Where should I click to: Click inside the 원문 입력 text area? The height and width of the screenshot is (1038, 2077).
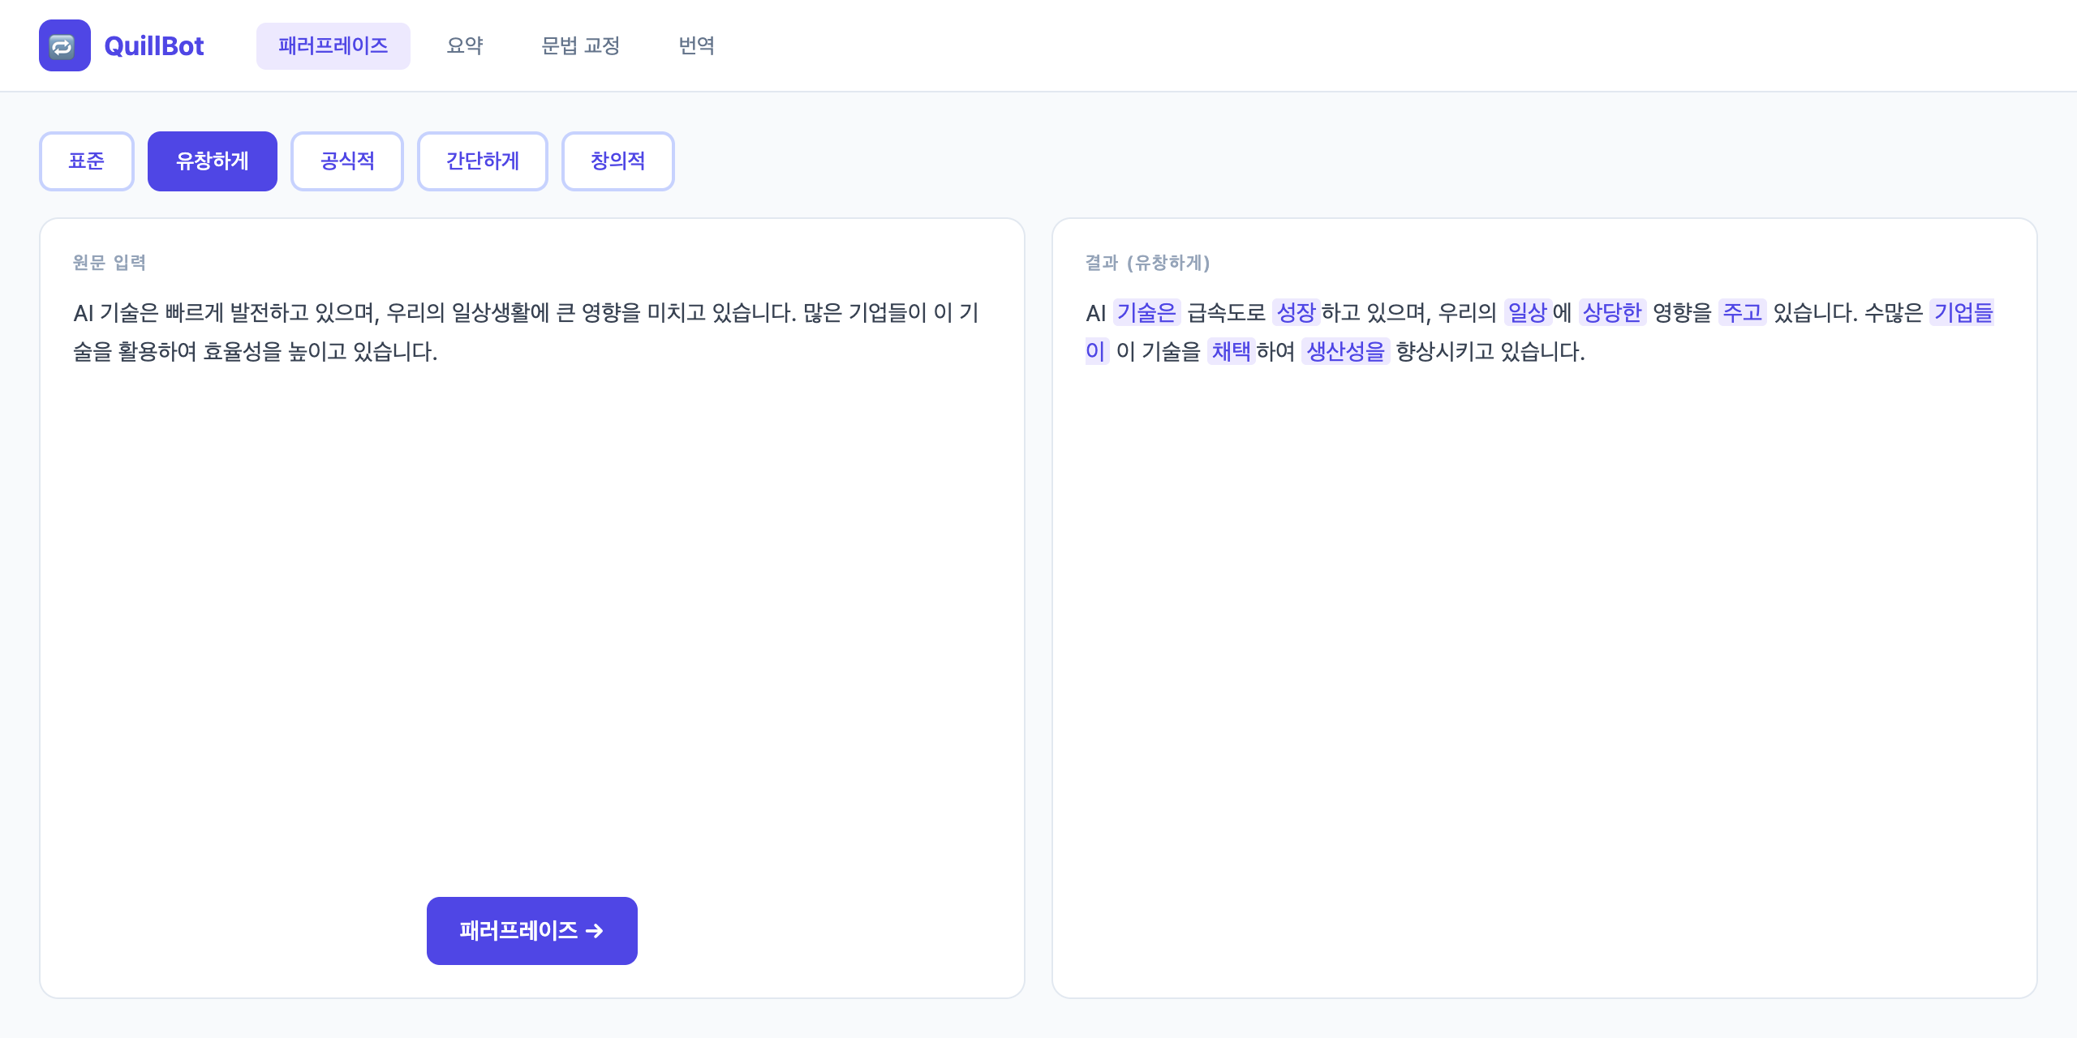click(x=532, y=584)
